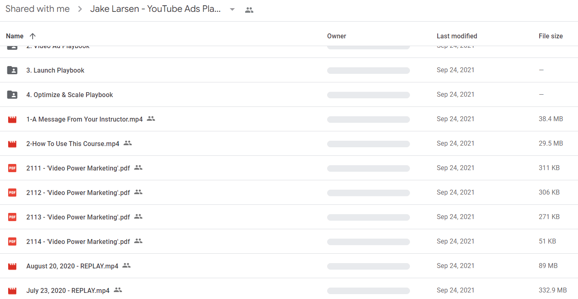The image size is (578, 299).
Task: Select the 2112 - 'Video Power Marketing'.pdf file row
Action: click(x=289, y=193)
